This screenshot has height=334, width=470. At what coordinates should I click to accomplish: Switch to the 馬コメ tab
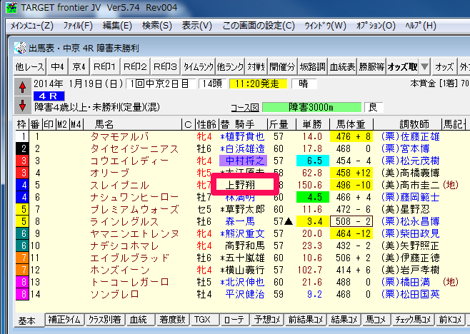click(376, 320)
